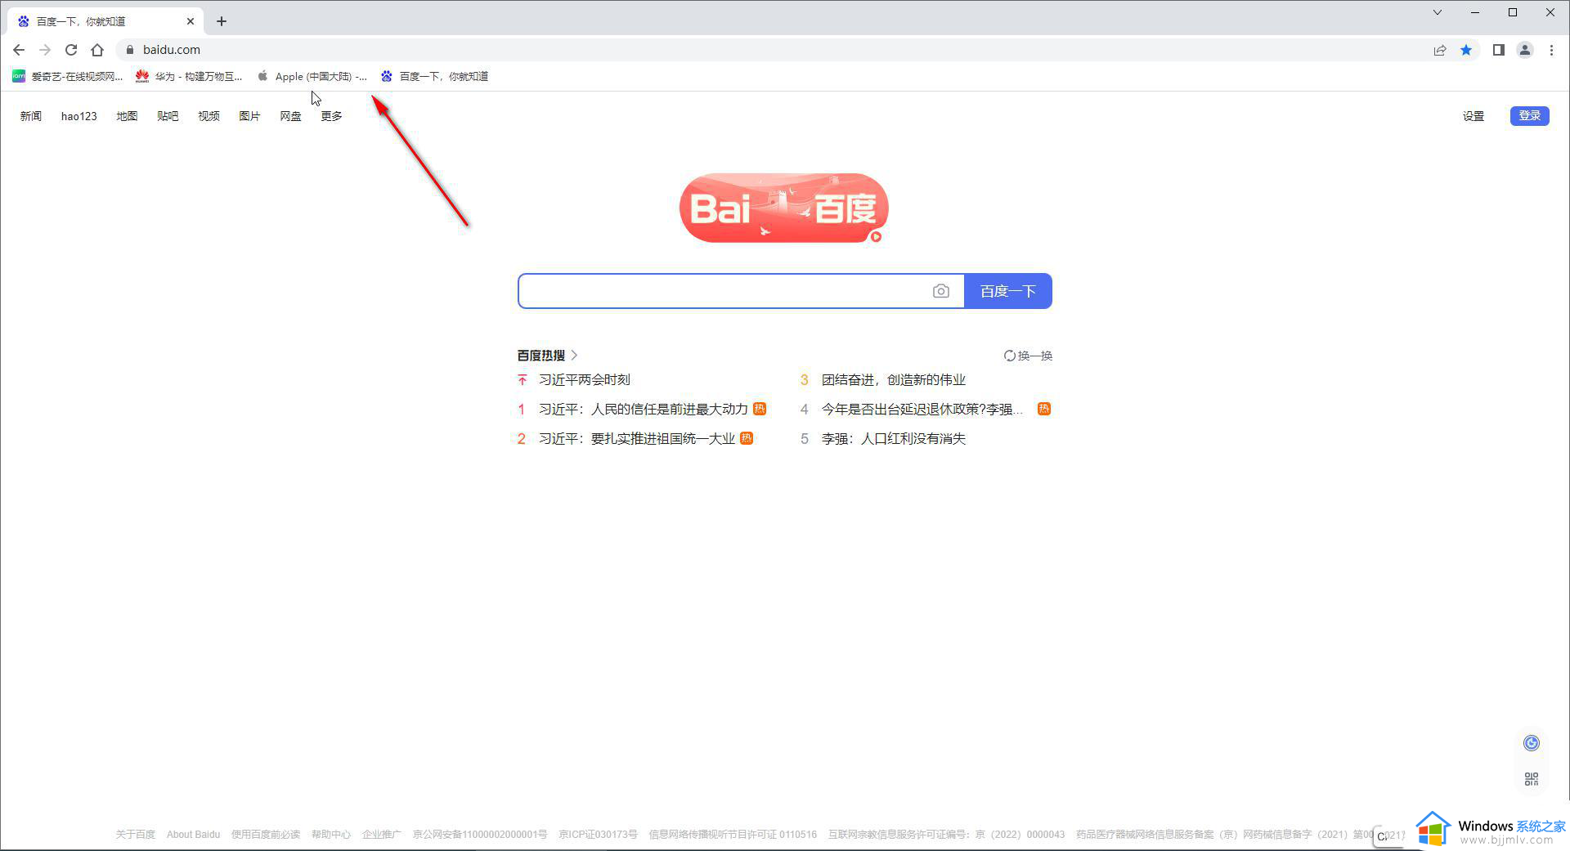This screenshot has width=1570, height=851.
Task: Open the 网盘 nav link
Action: [290, 116]
